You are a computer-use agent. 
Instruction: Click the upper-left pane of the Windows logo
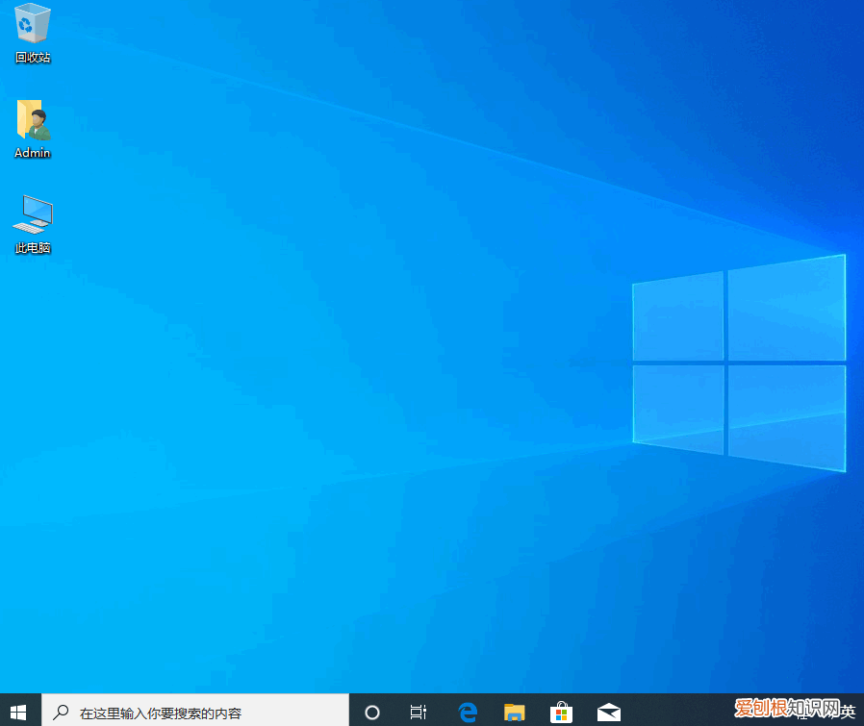point(678,315)
